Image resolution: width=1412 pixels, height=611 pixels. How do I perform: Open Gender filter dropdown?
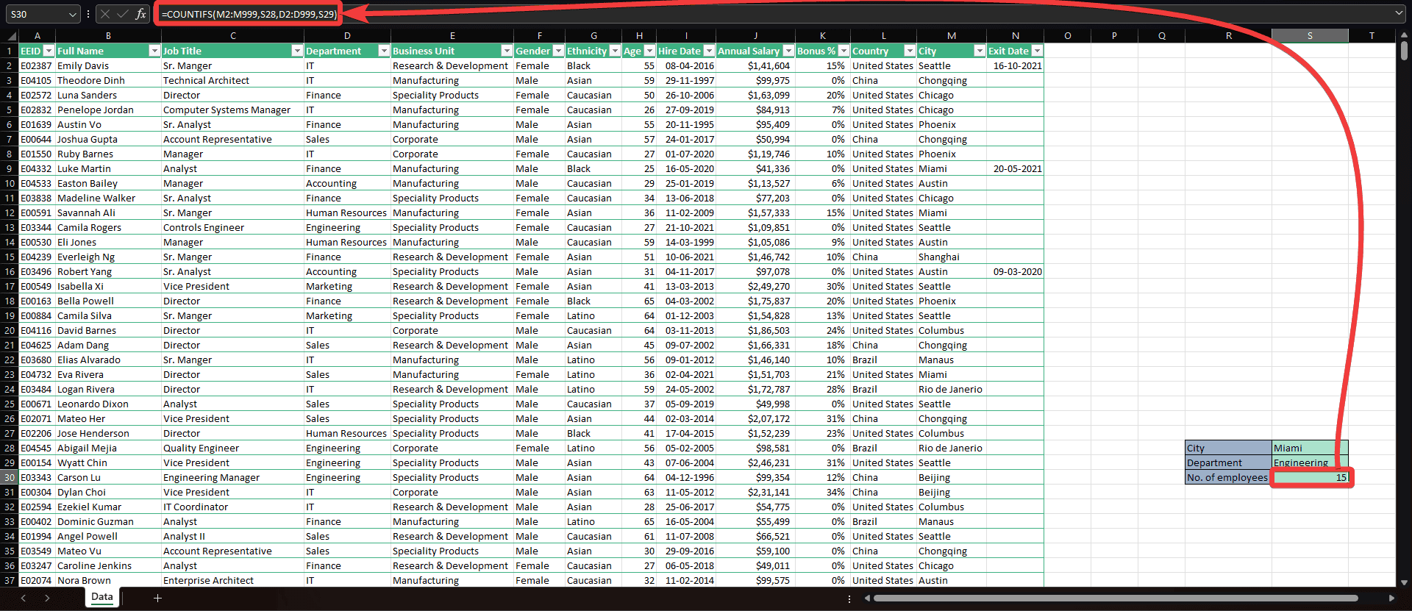[558, 51]
